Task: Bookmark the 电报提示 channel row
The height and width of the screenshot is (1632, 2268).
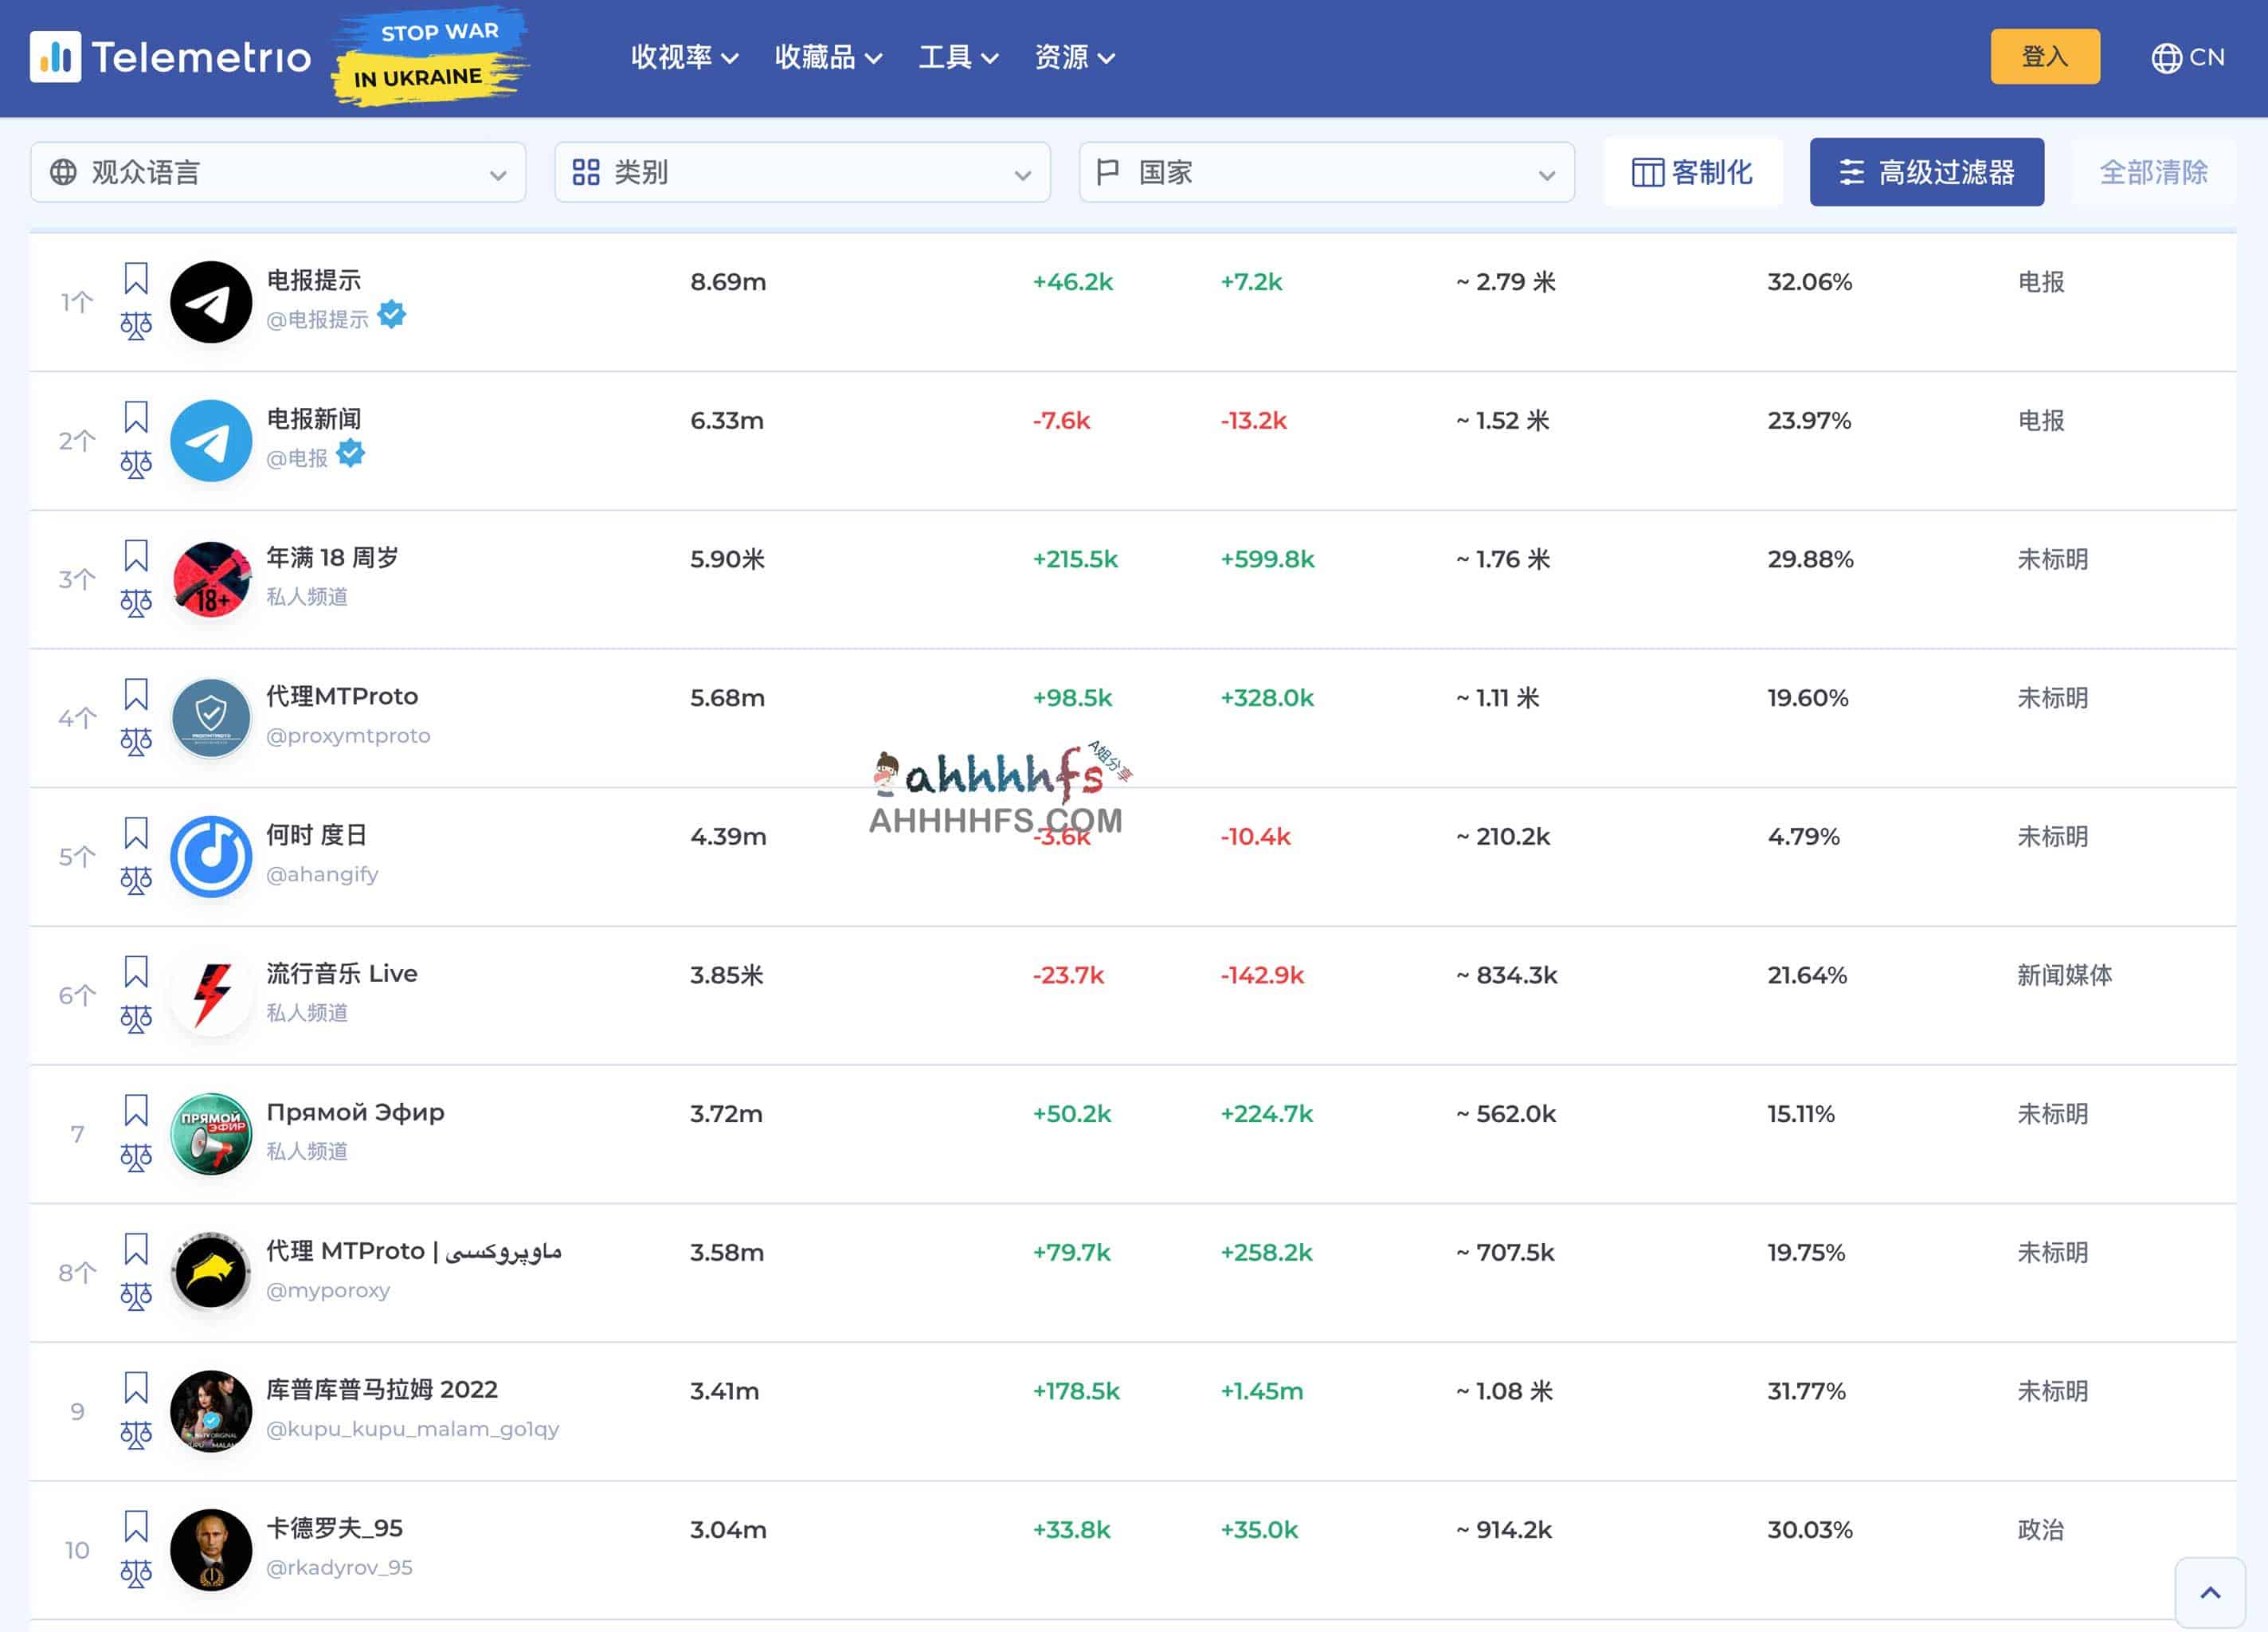Action: click(136, 278)
